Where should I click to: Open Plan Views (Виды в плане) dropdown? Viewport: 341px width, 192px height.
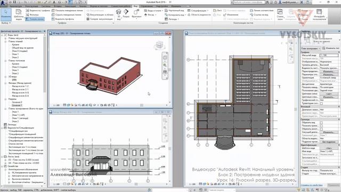coord(153,11)
